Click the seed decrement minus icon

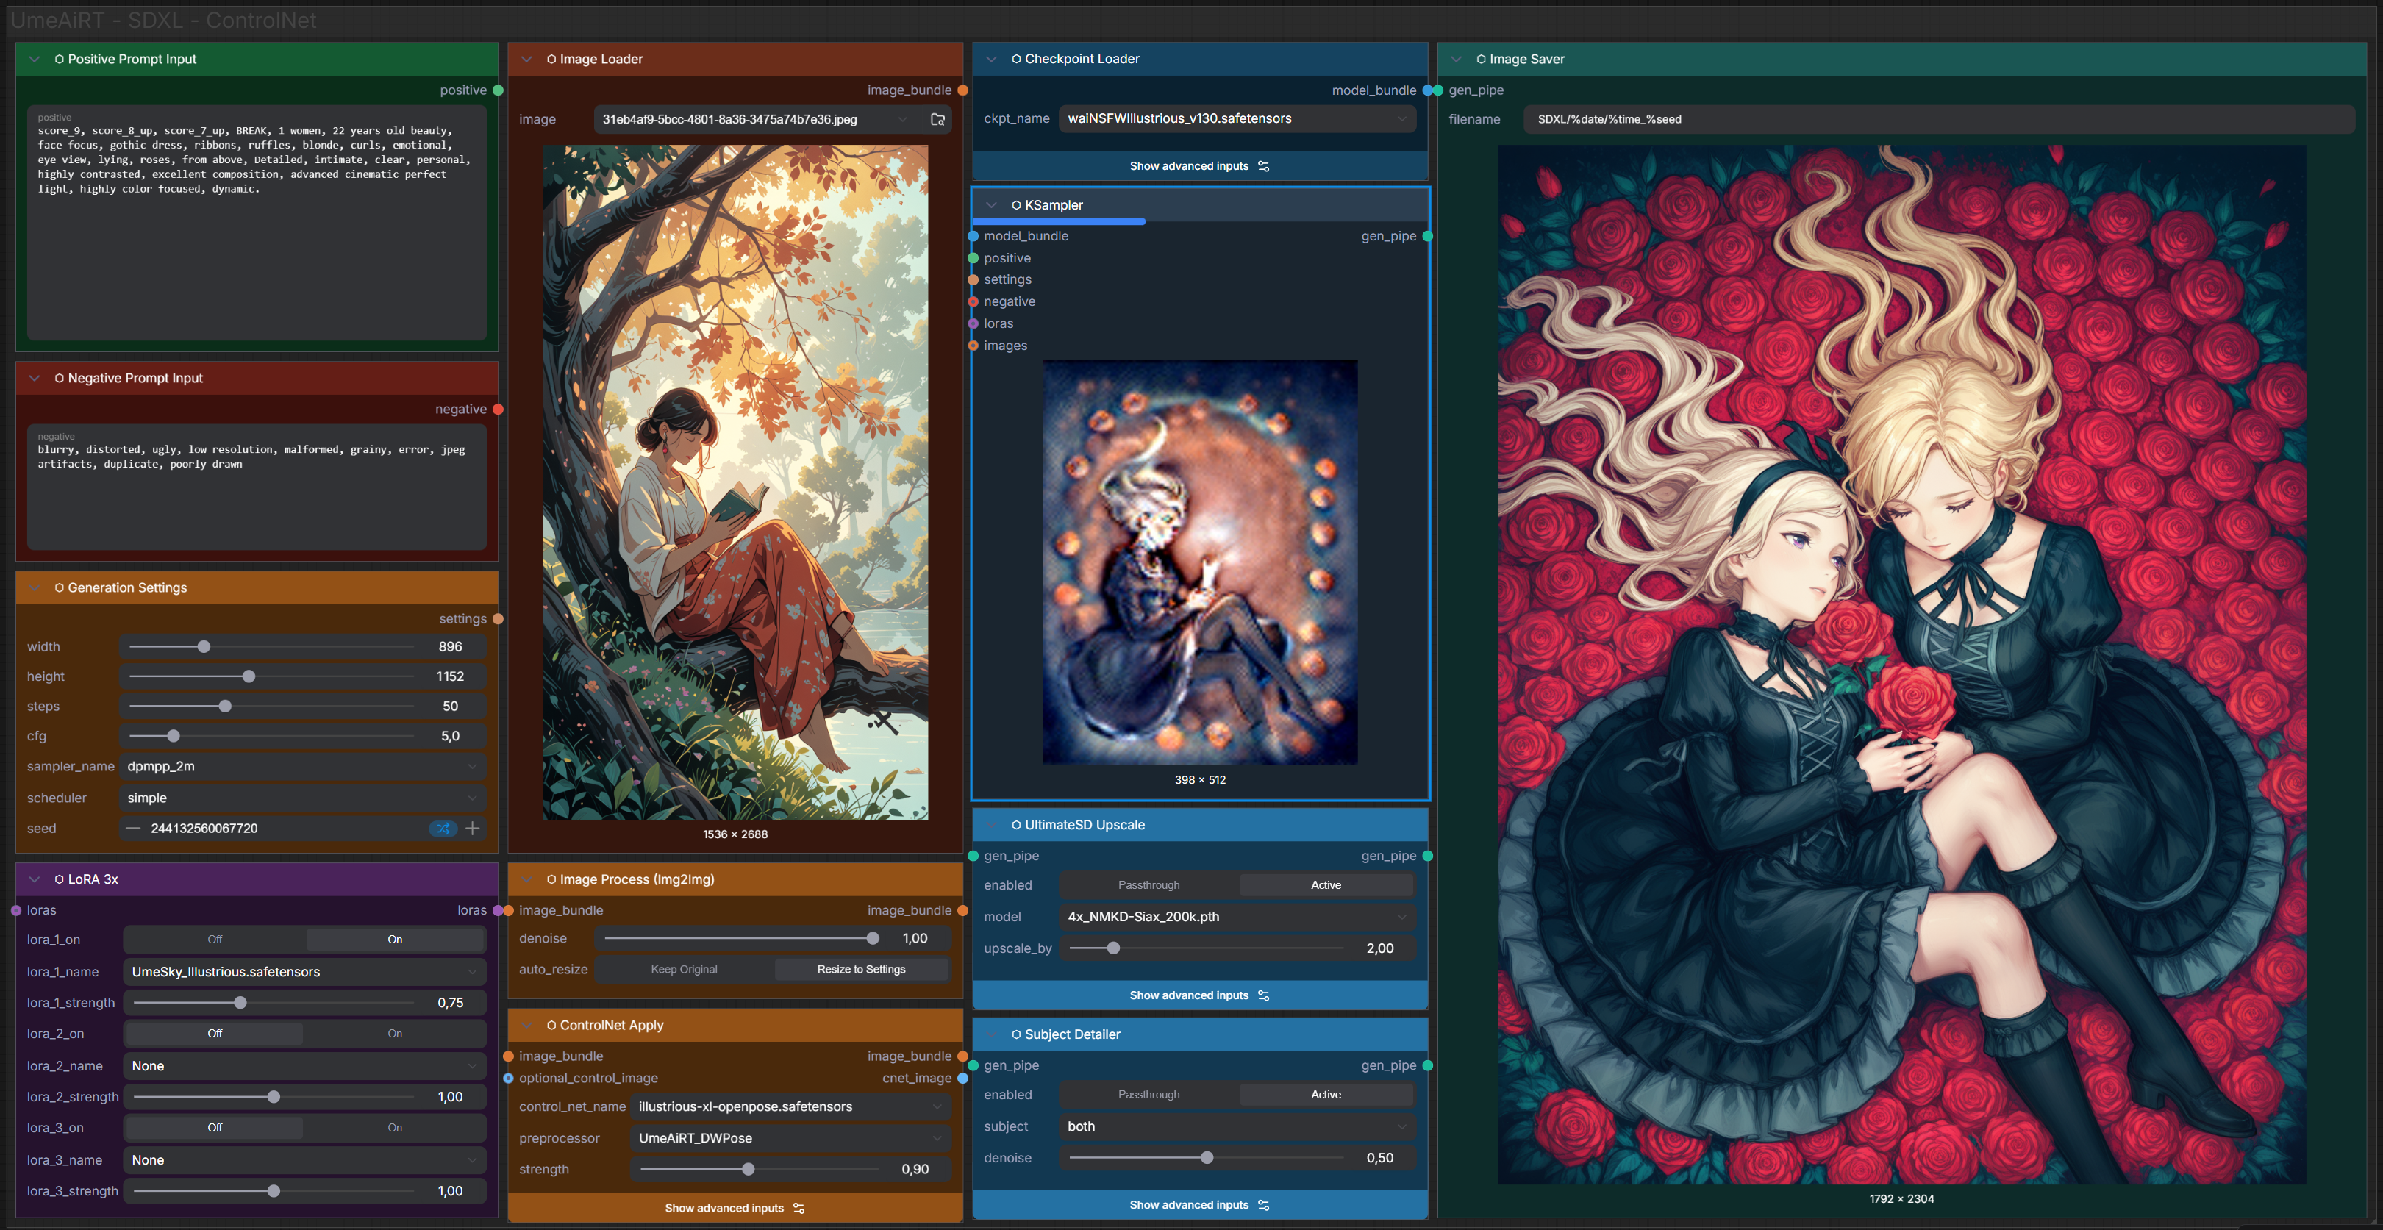133,829
